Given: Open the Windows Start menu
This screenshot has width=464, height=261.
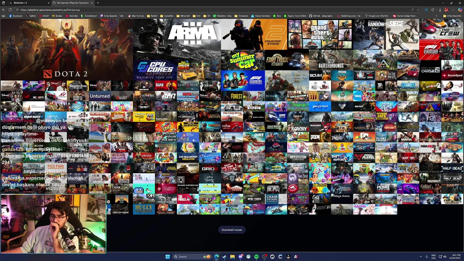Looking at the screenshot, I should (x=167, y=257).
